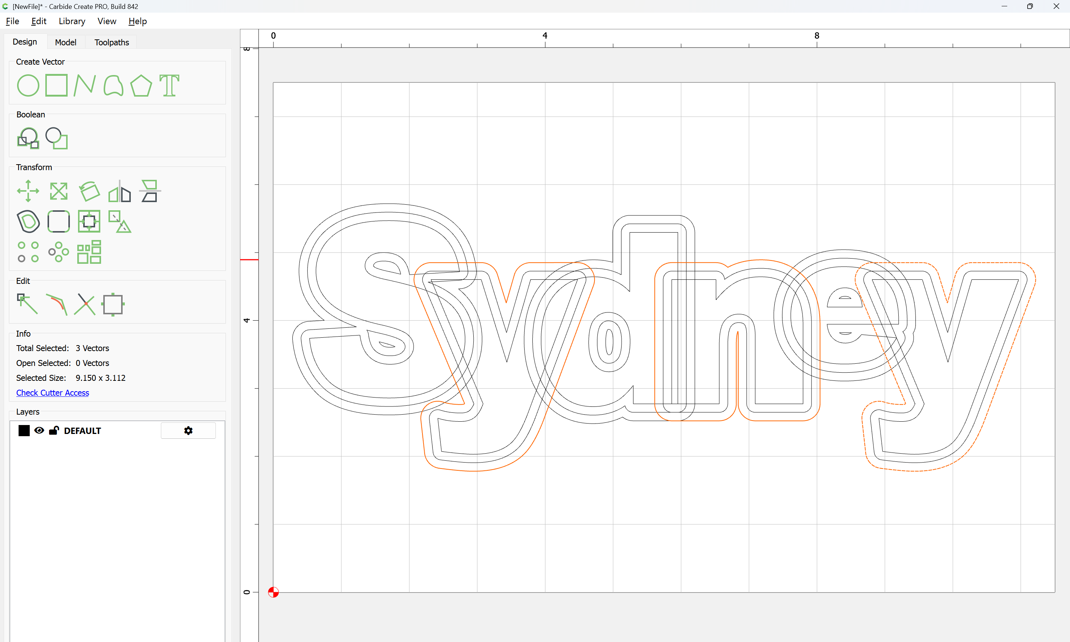Open the Linear Array tool

[x=28, y=252]
